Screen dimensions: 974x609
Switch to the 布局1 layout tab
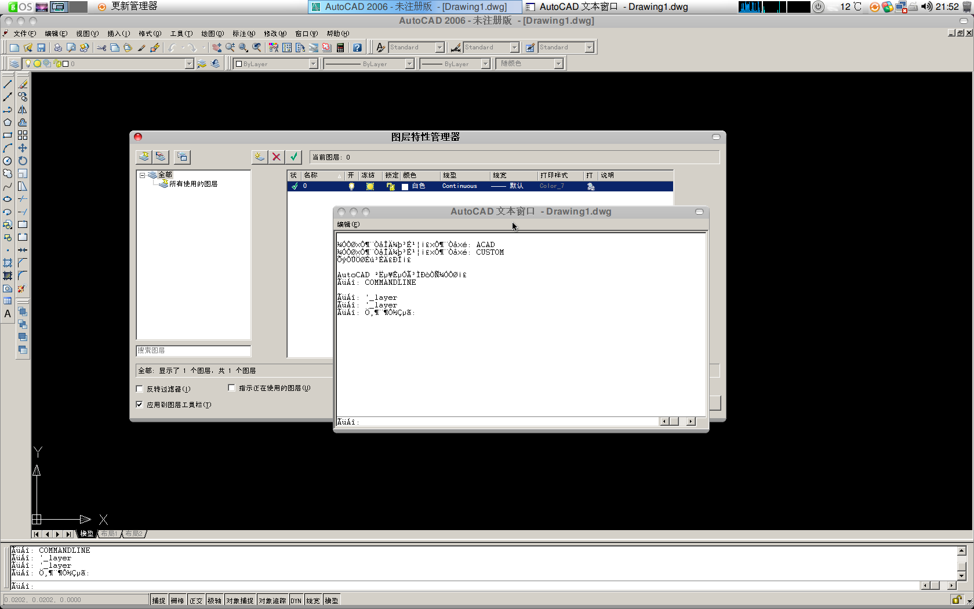(108, 534)
